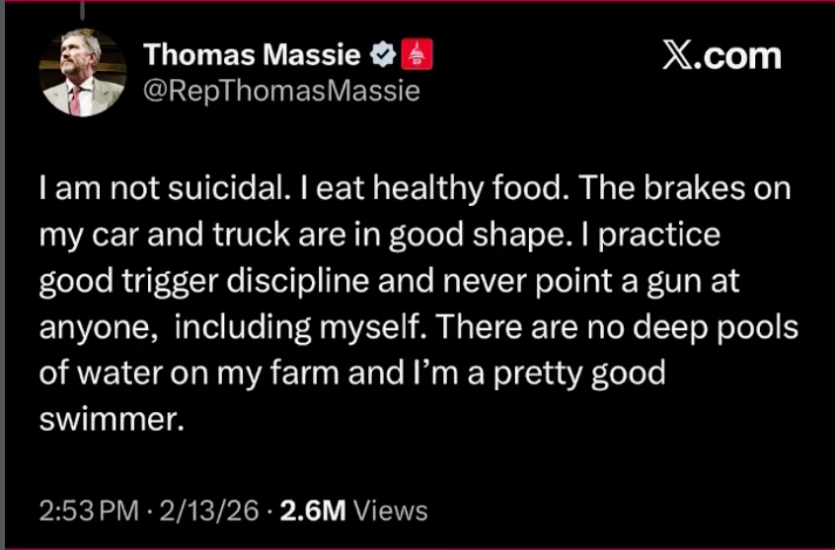Screen dimensions: 835x550
Task: Click the word "swimmer." ending the post
Action: coord(112,420)
